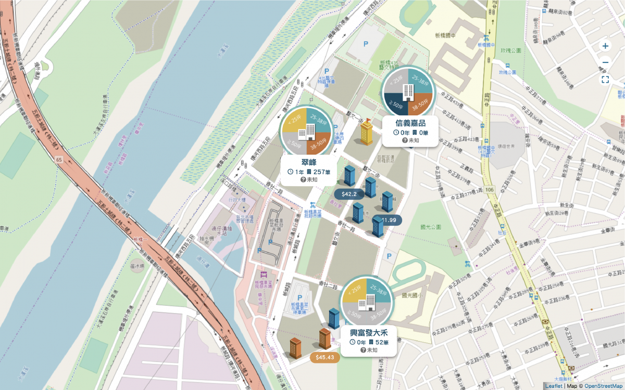This screenshot has width=625, height=390.
Task: Select the blue building above $42.2 label
Action: [349, 176]
